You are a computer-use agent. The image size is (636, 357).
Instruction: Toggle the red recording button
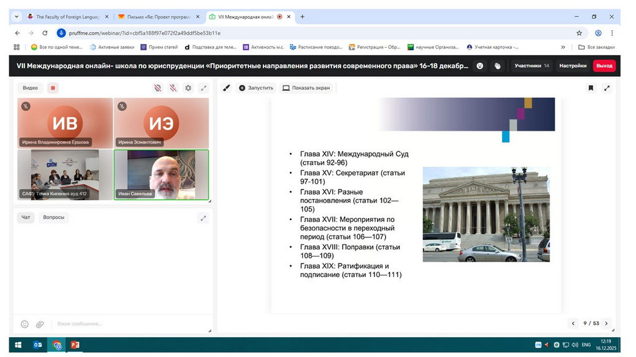[x=53, y=88]
